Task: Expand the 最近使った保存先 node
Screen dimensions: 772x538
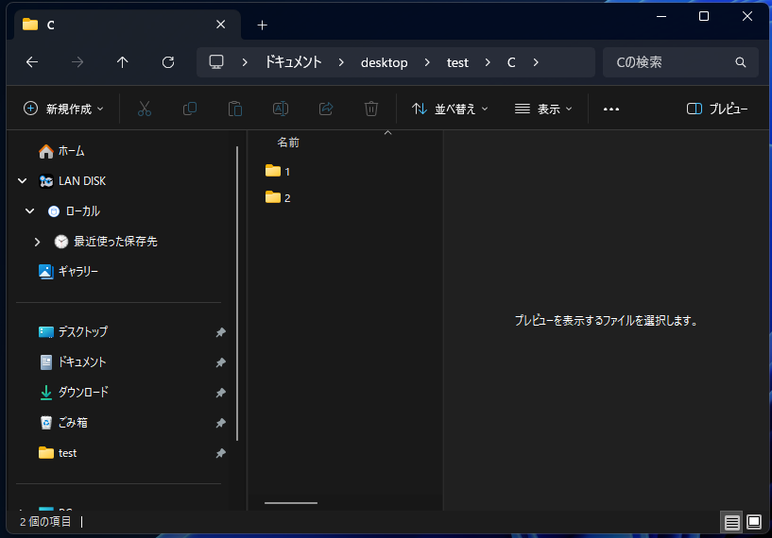Action: [37, 242]
